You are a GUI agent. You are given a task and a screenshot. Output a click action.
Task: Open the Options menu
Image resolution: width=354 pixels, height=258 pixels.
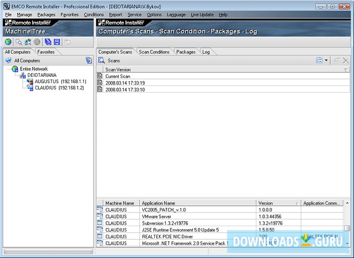coord(154,15)
